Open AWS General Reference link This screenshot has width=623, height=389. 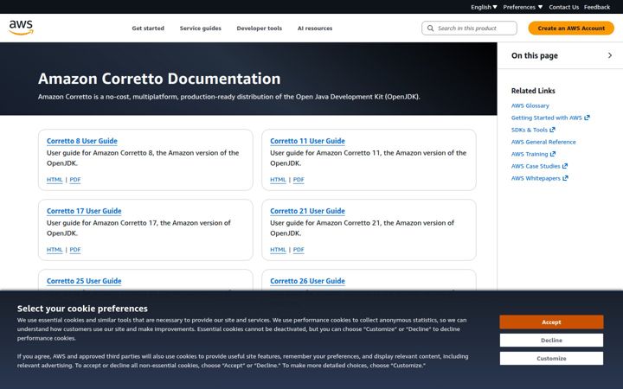click(x=543, y=142)
